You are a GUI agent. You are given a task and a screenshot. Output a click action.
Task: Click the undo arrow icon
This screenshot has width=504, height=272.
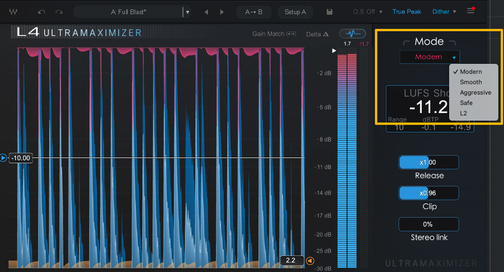pyautogui.click(x=42, y=12)
